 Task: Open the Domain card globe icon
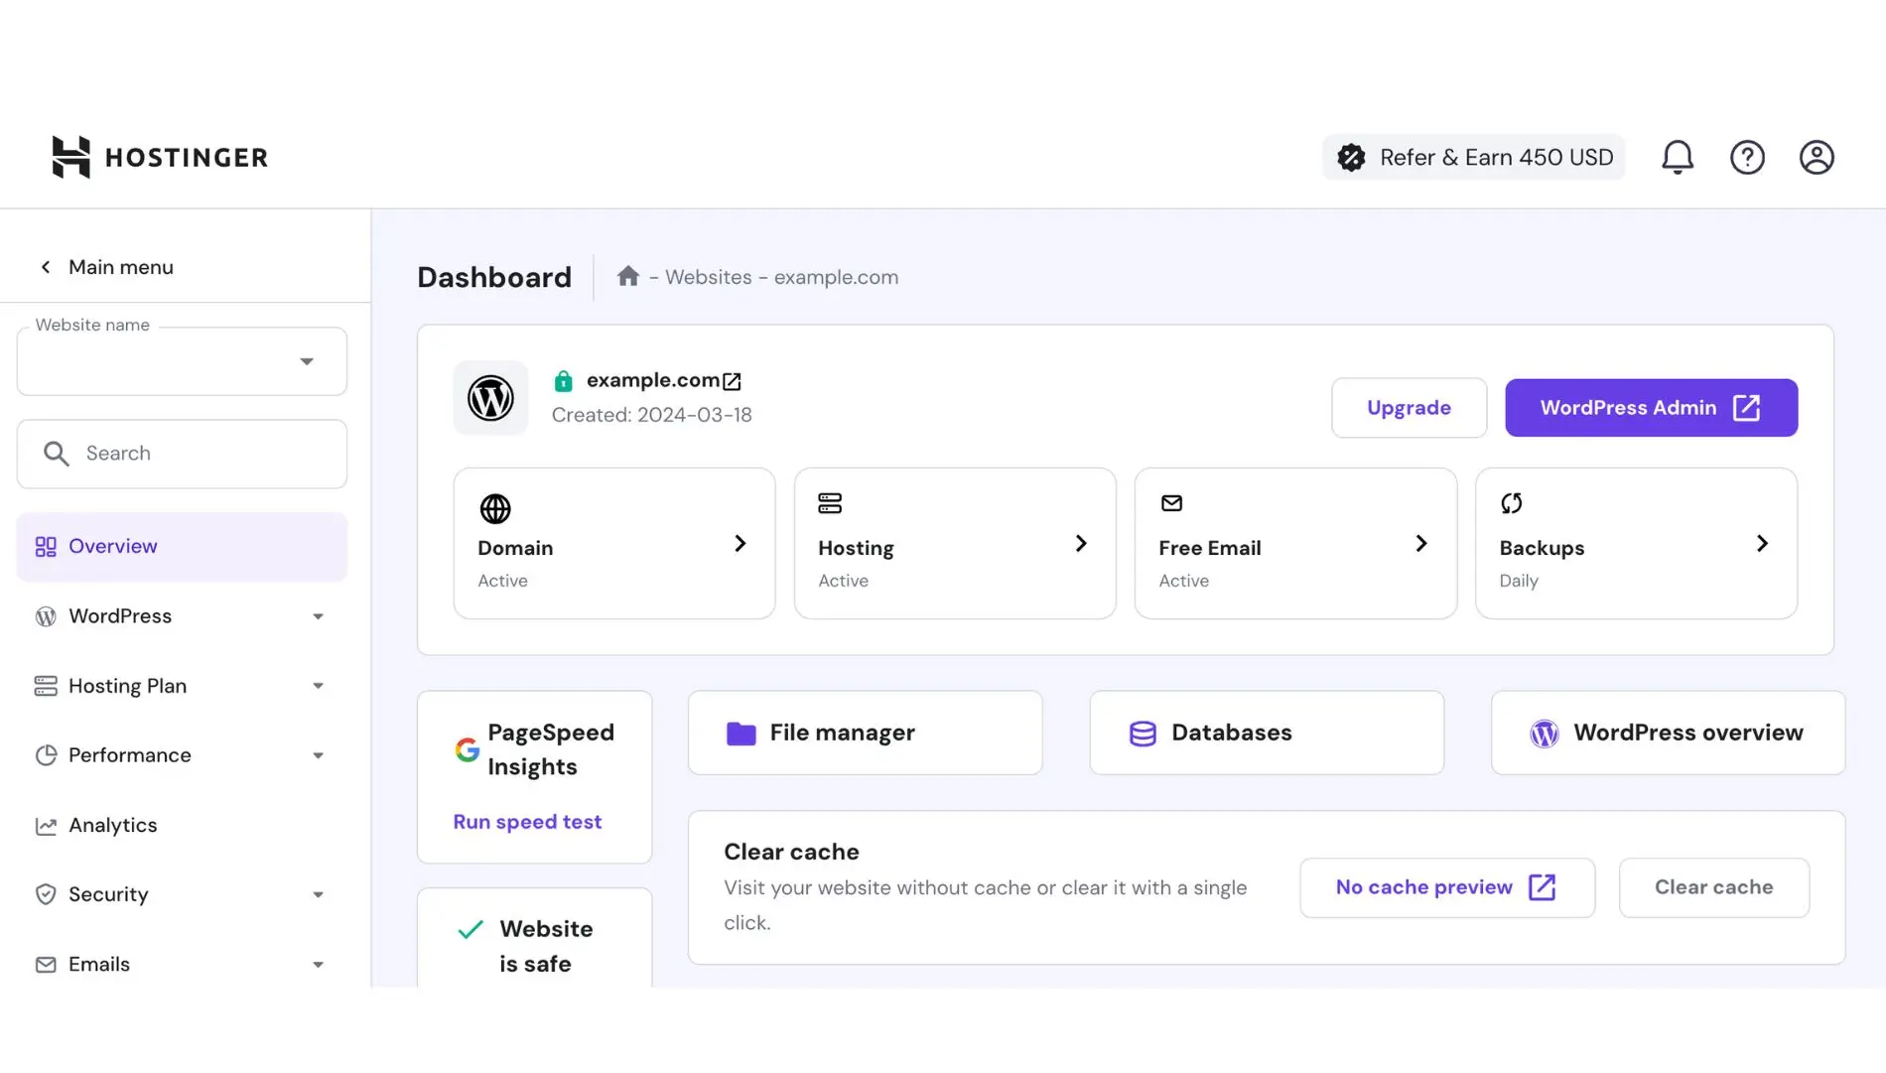[x=493, y=508]
